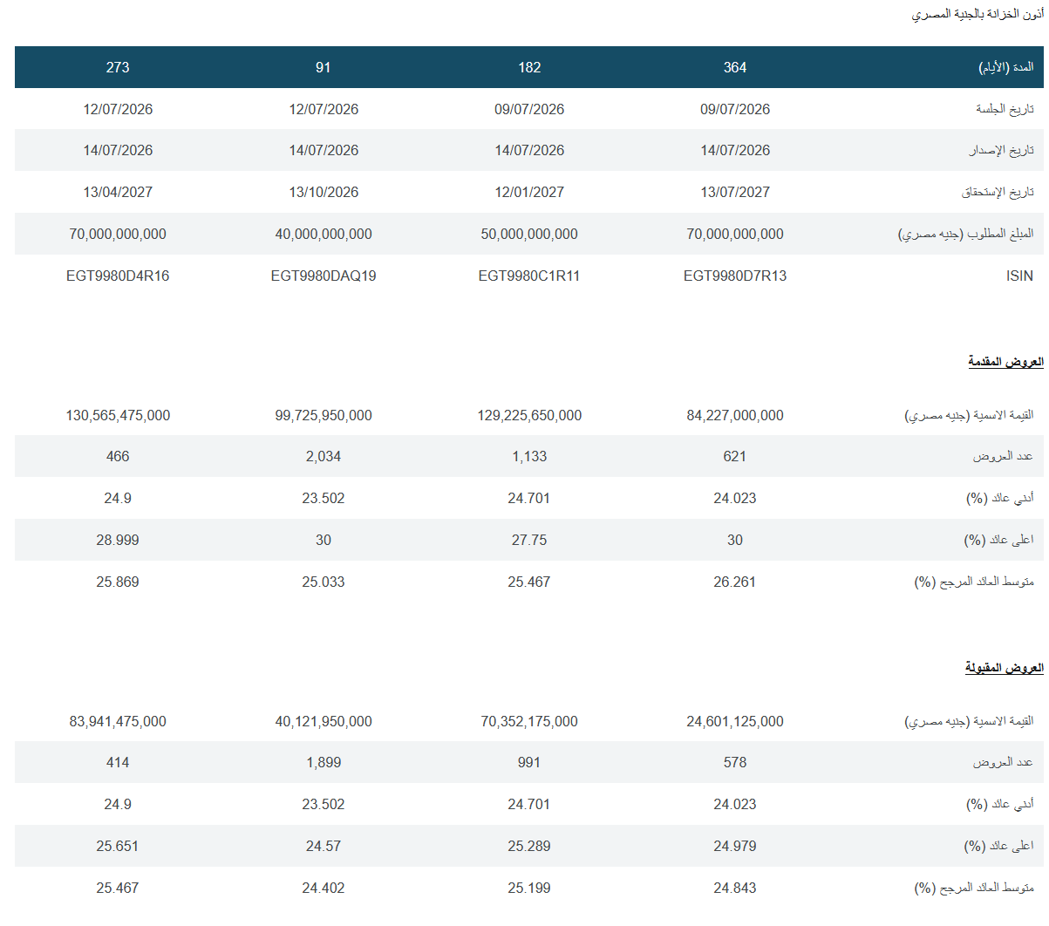Select ISIN code EGT9980D7R13
Screen dimensions: 1049x926
pyautogui.click(x=735, y=276)
